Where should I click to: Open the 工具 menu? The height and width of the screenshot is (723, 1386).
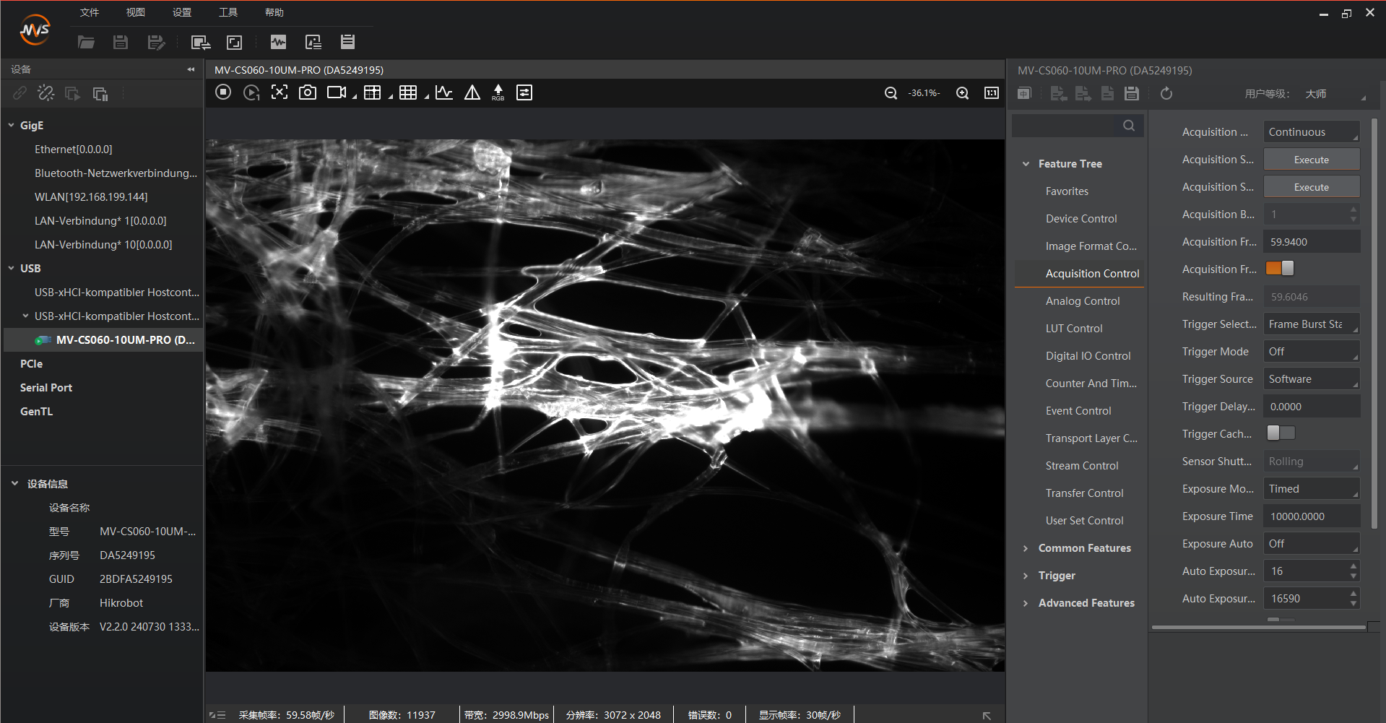[228, 12]
